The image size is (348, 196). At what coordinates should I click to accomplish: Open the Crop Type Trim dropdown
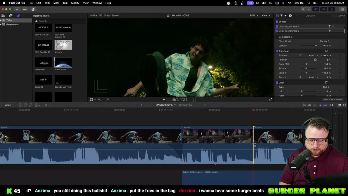[x=326, y=87]
